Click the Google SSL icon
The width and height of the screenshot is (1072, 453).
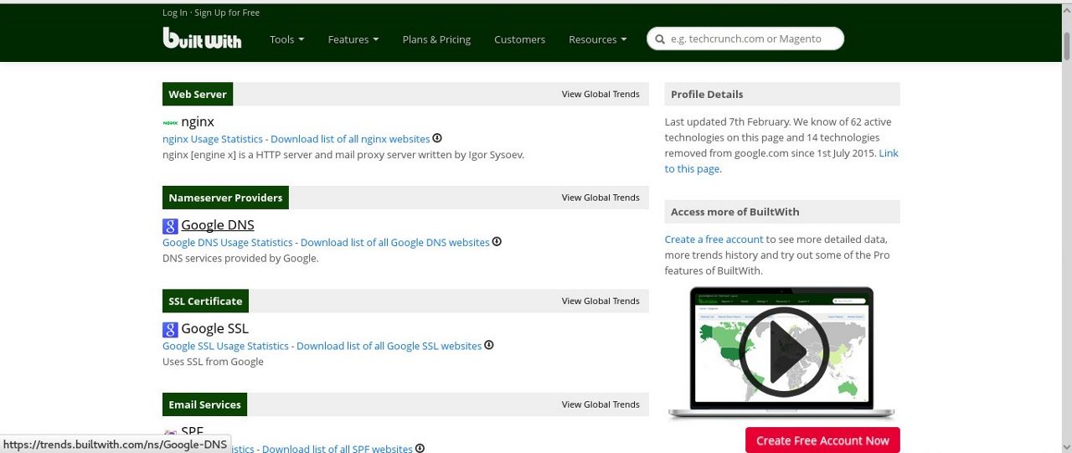[x=170, y=329]
